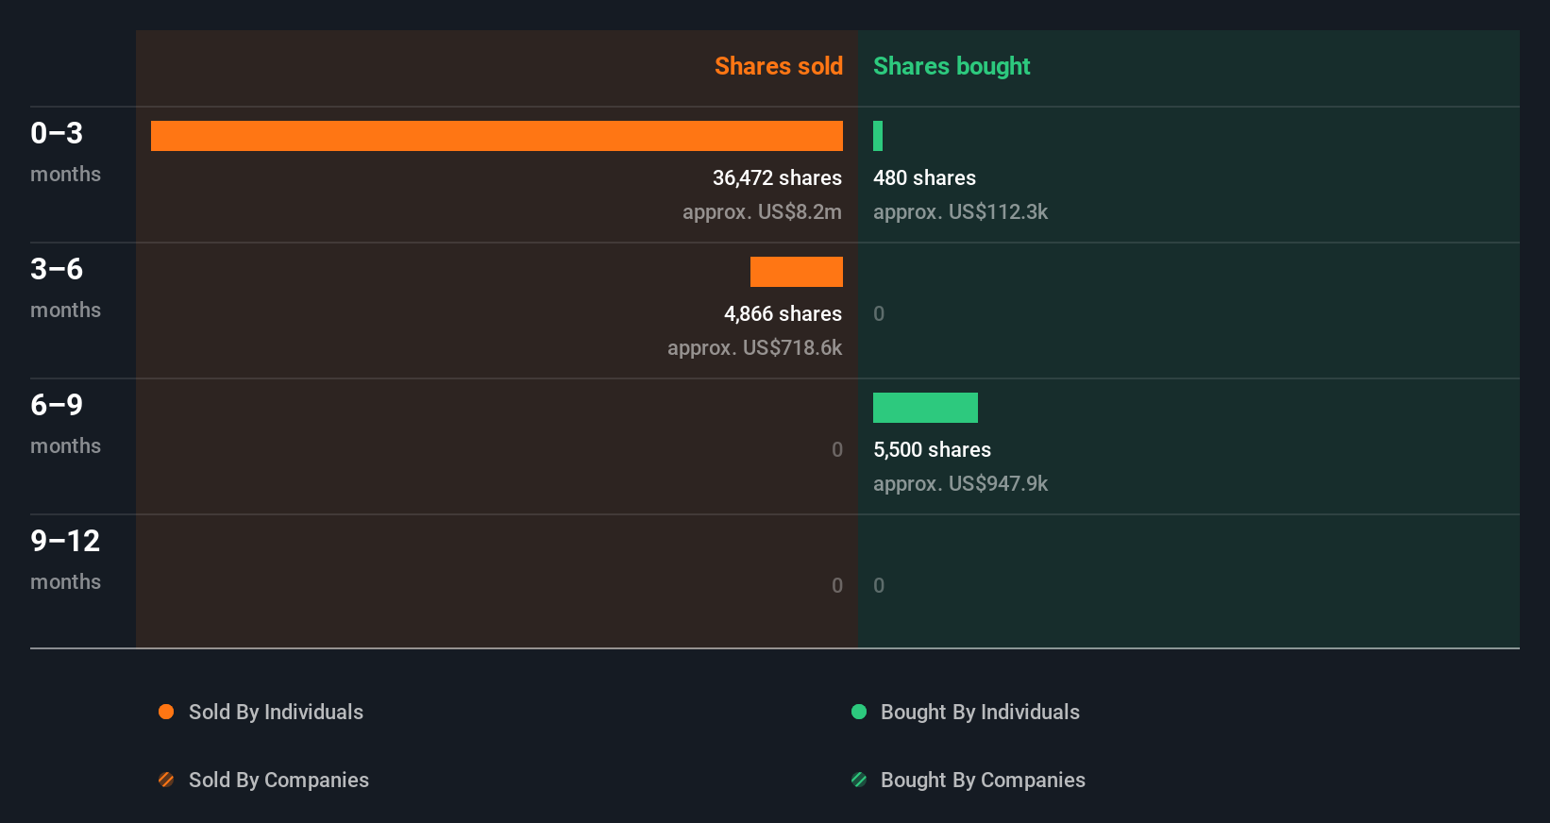Click the zero bought value in 3–6 months row
This screenshot has height=823, width=1550.
tap(879, 313)
